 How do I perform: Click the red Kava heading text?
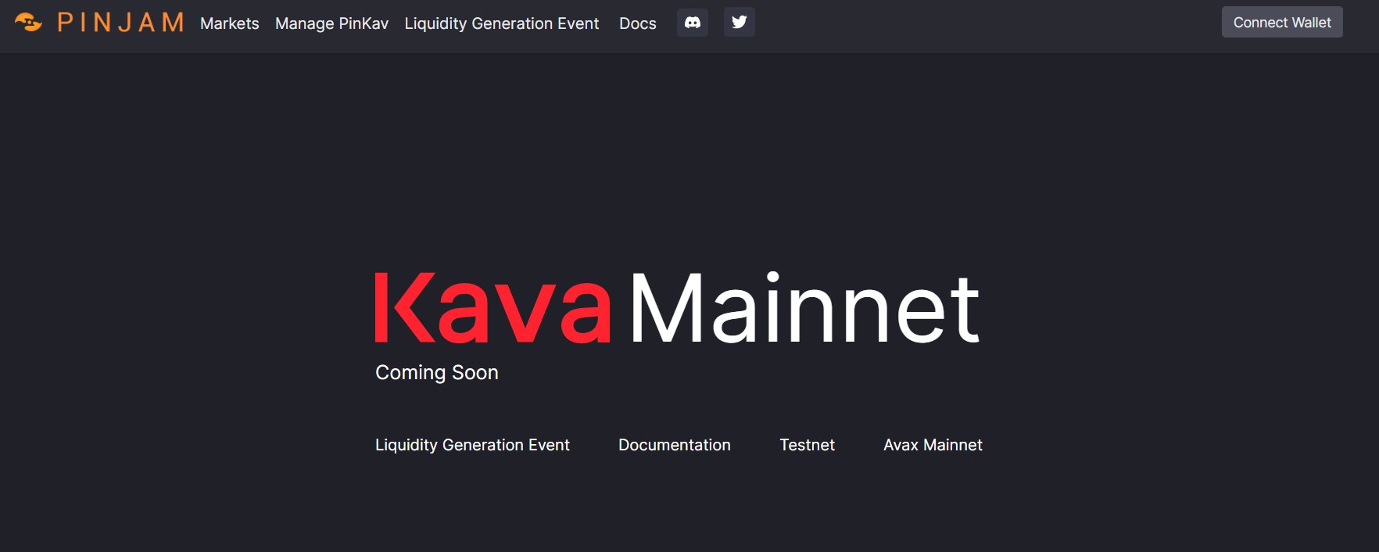click(x=492, y=307)
